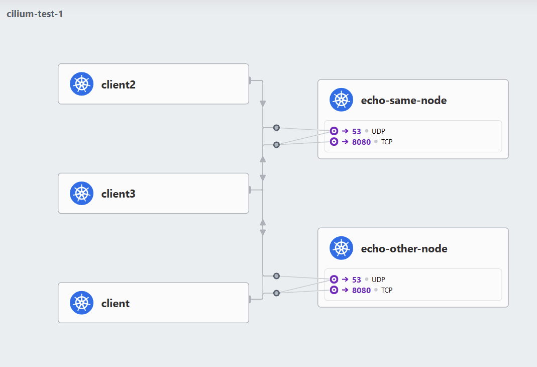The height and width of the screenshot is (367, 537).
Task: Click port 8080 circle icon in echo-same-node
Action: 334,142
